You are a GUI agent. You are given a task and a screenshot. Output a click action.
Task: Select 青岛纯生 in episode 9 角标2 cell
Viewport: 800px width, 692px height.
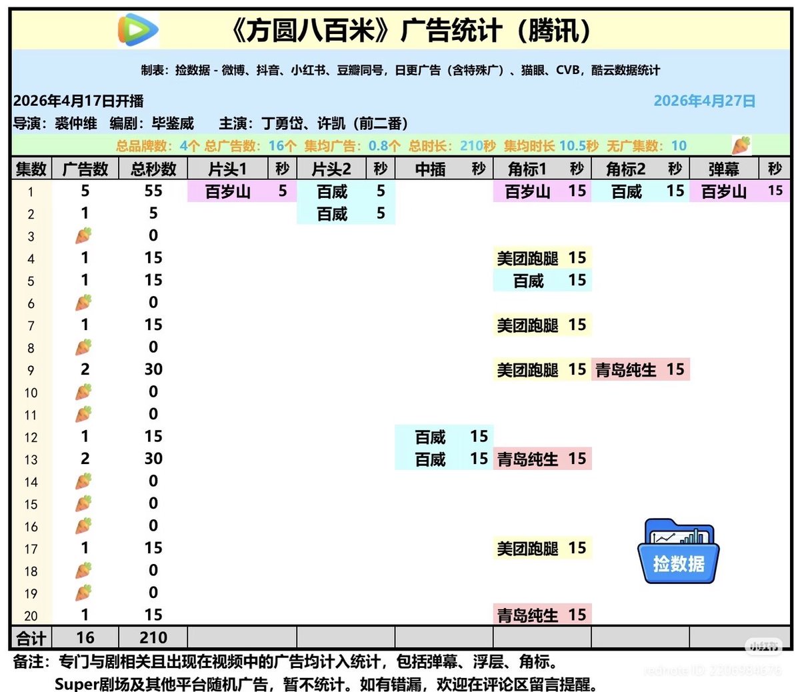626,370
